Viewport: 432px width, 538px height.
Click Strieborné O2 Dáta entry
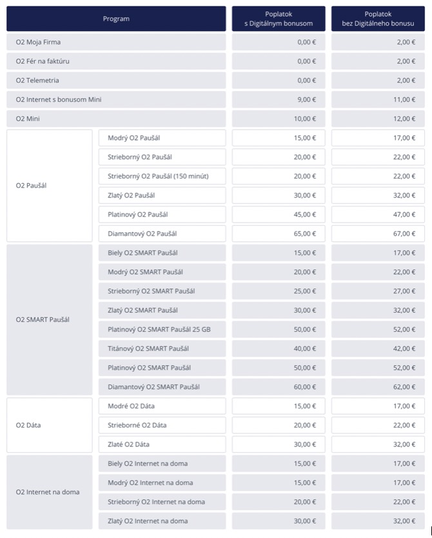tap(162, 425)
